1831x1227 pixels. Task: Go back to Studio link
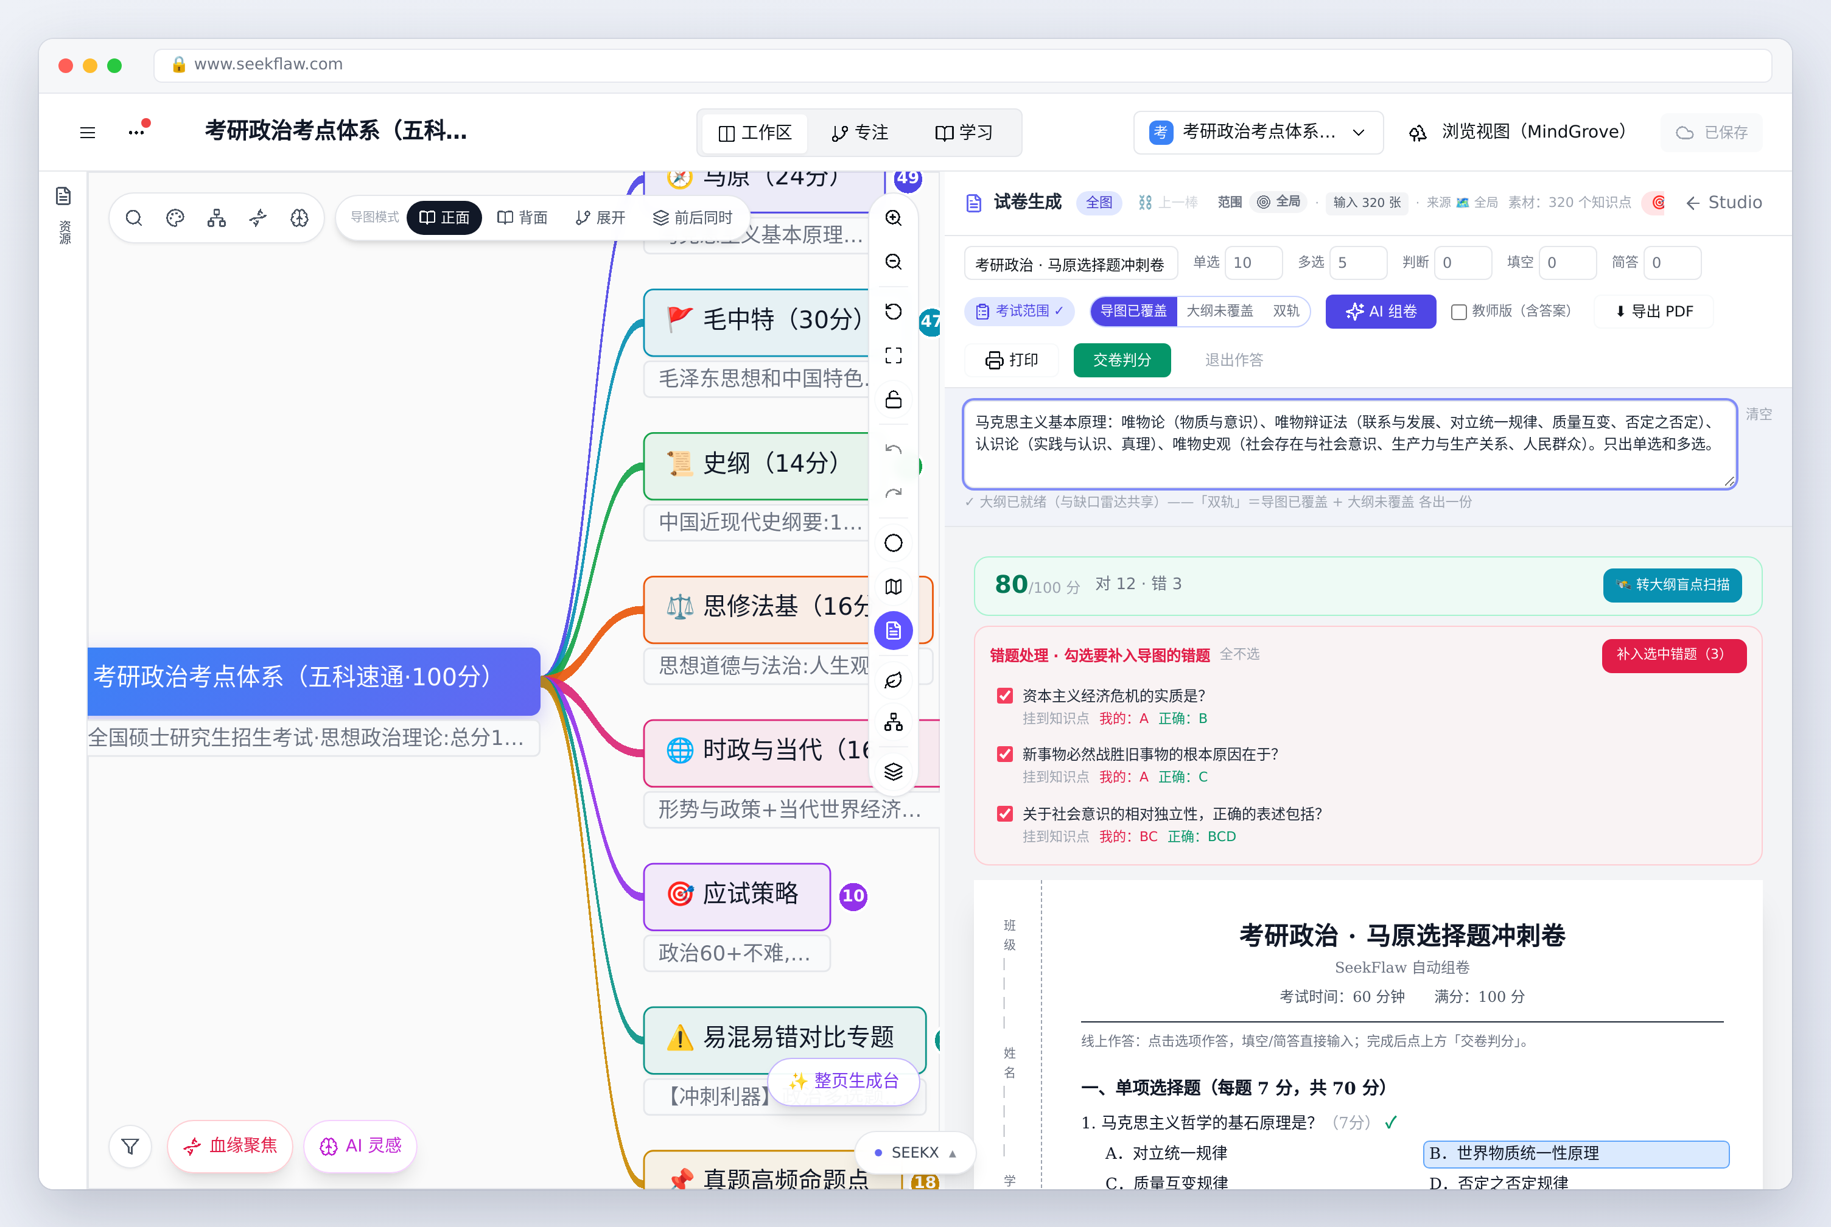1724,203
